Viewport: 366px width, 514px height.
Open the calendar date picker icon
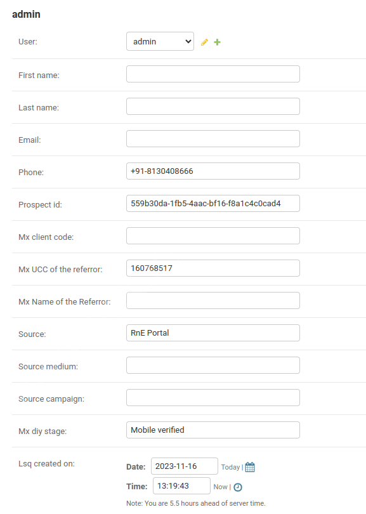click(x=250, y=467)
